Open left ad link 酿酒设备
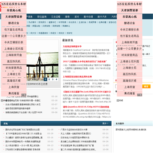The image size is (153, 153). click(x=14, y=23)
